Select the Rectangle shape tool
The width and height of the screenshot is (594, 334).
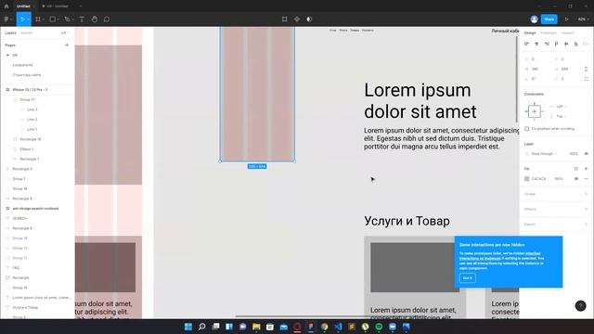[x=52, y=19]
